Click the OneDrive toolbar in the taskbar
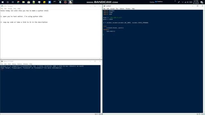This screenshot has width=205, height=115. 159,2
